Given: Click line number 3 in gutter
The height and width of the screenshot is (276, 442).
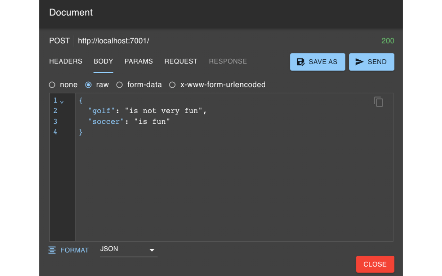Looking at the screenshot, I should [55, 122].
